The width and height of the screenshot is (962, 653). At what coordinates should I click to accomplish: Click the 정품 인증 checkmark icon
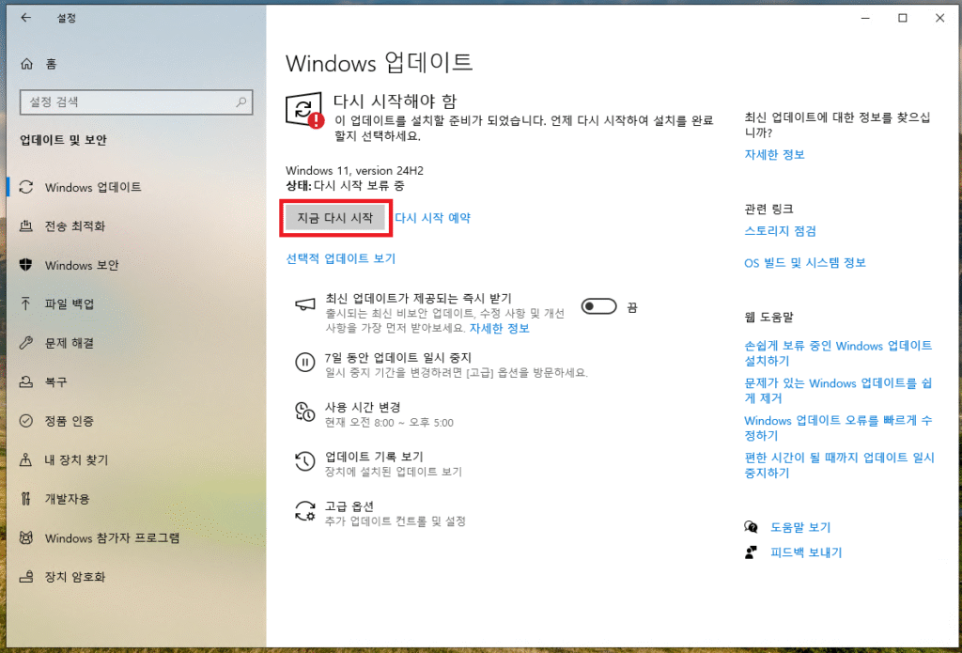[x=25, y=421]
